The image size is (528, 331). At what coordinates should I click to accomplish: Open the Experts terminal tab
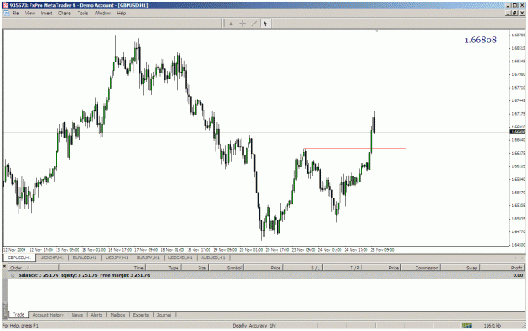click(x=141, y=315)
